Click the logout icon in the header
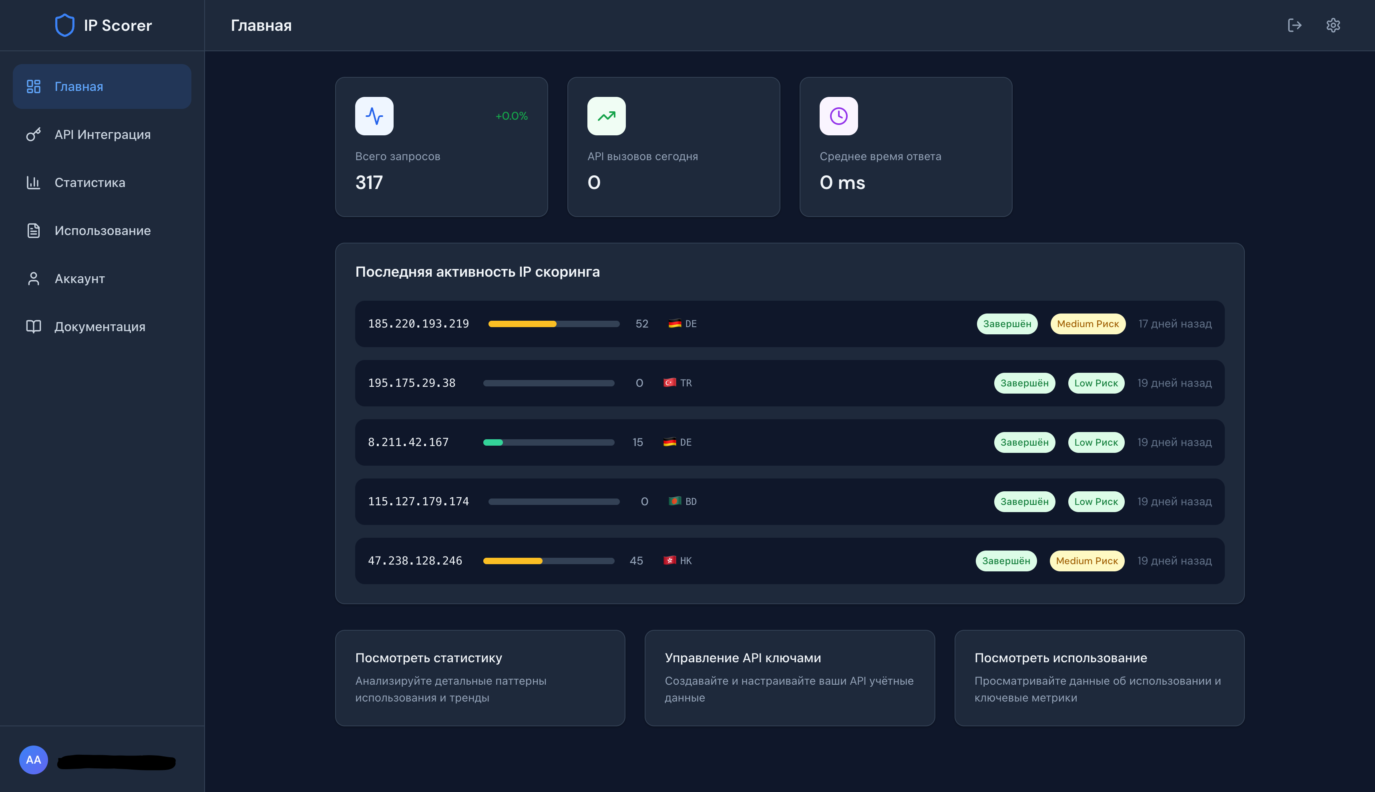 click(1295, 25)
